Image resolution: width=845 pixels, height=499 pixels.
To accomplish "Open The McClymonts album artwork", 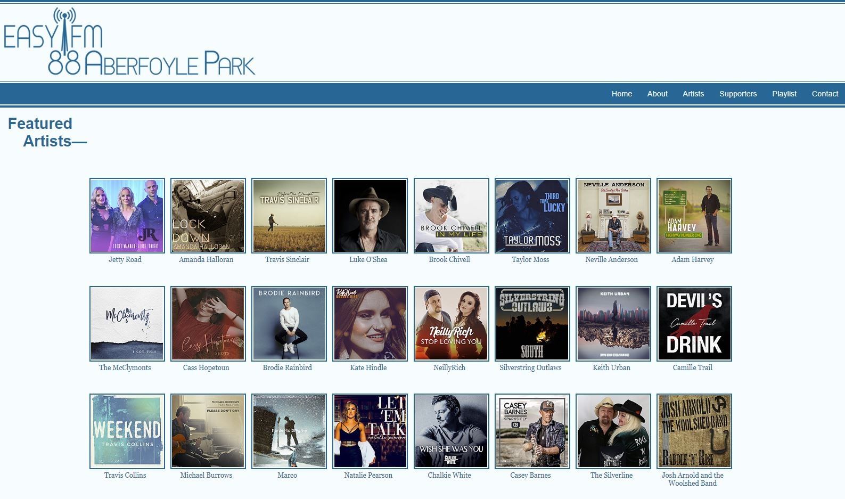I will pos(127,324).
